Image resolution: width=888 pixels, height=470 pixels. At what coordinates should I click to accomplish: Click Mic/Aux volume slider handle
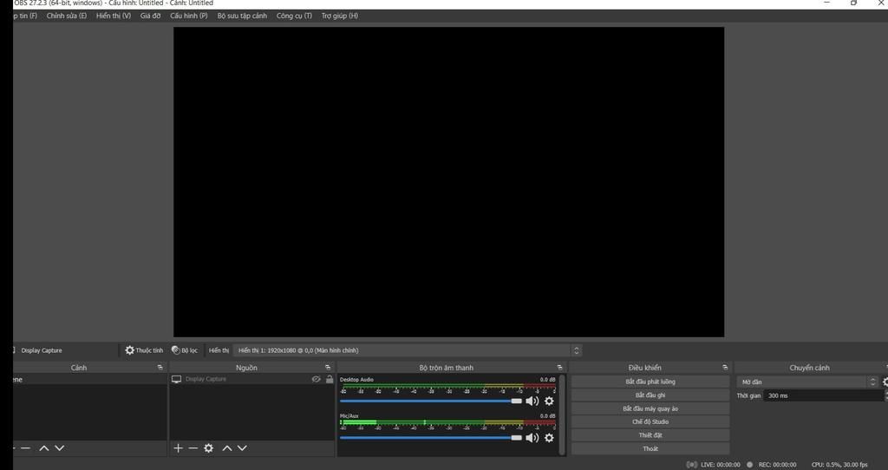pyautogui.click(x=517, y=438)
